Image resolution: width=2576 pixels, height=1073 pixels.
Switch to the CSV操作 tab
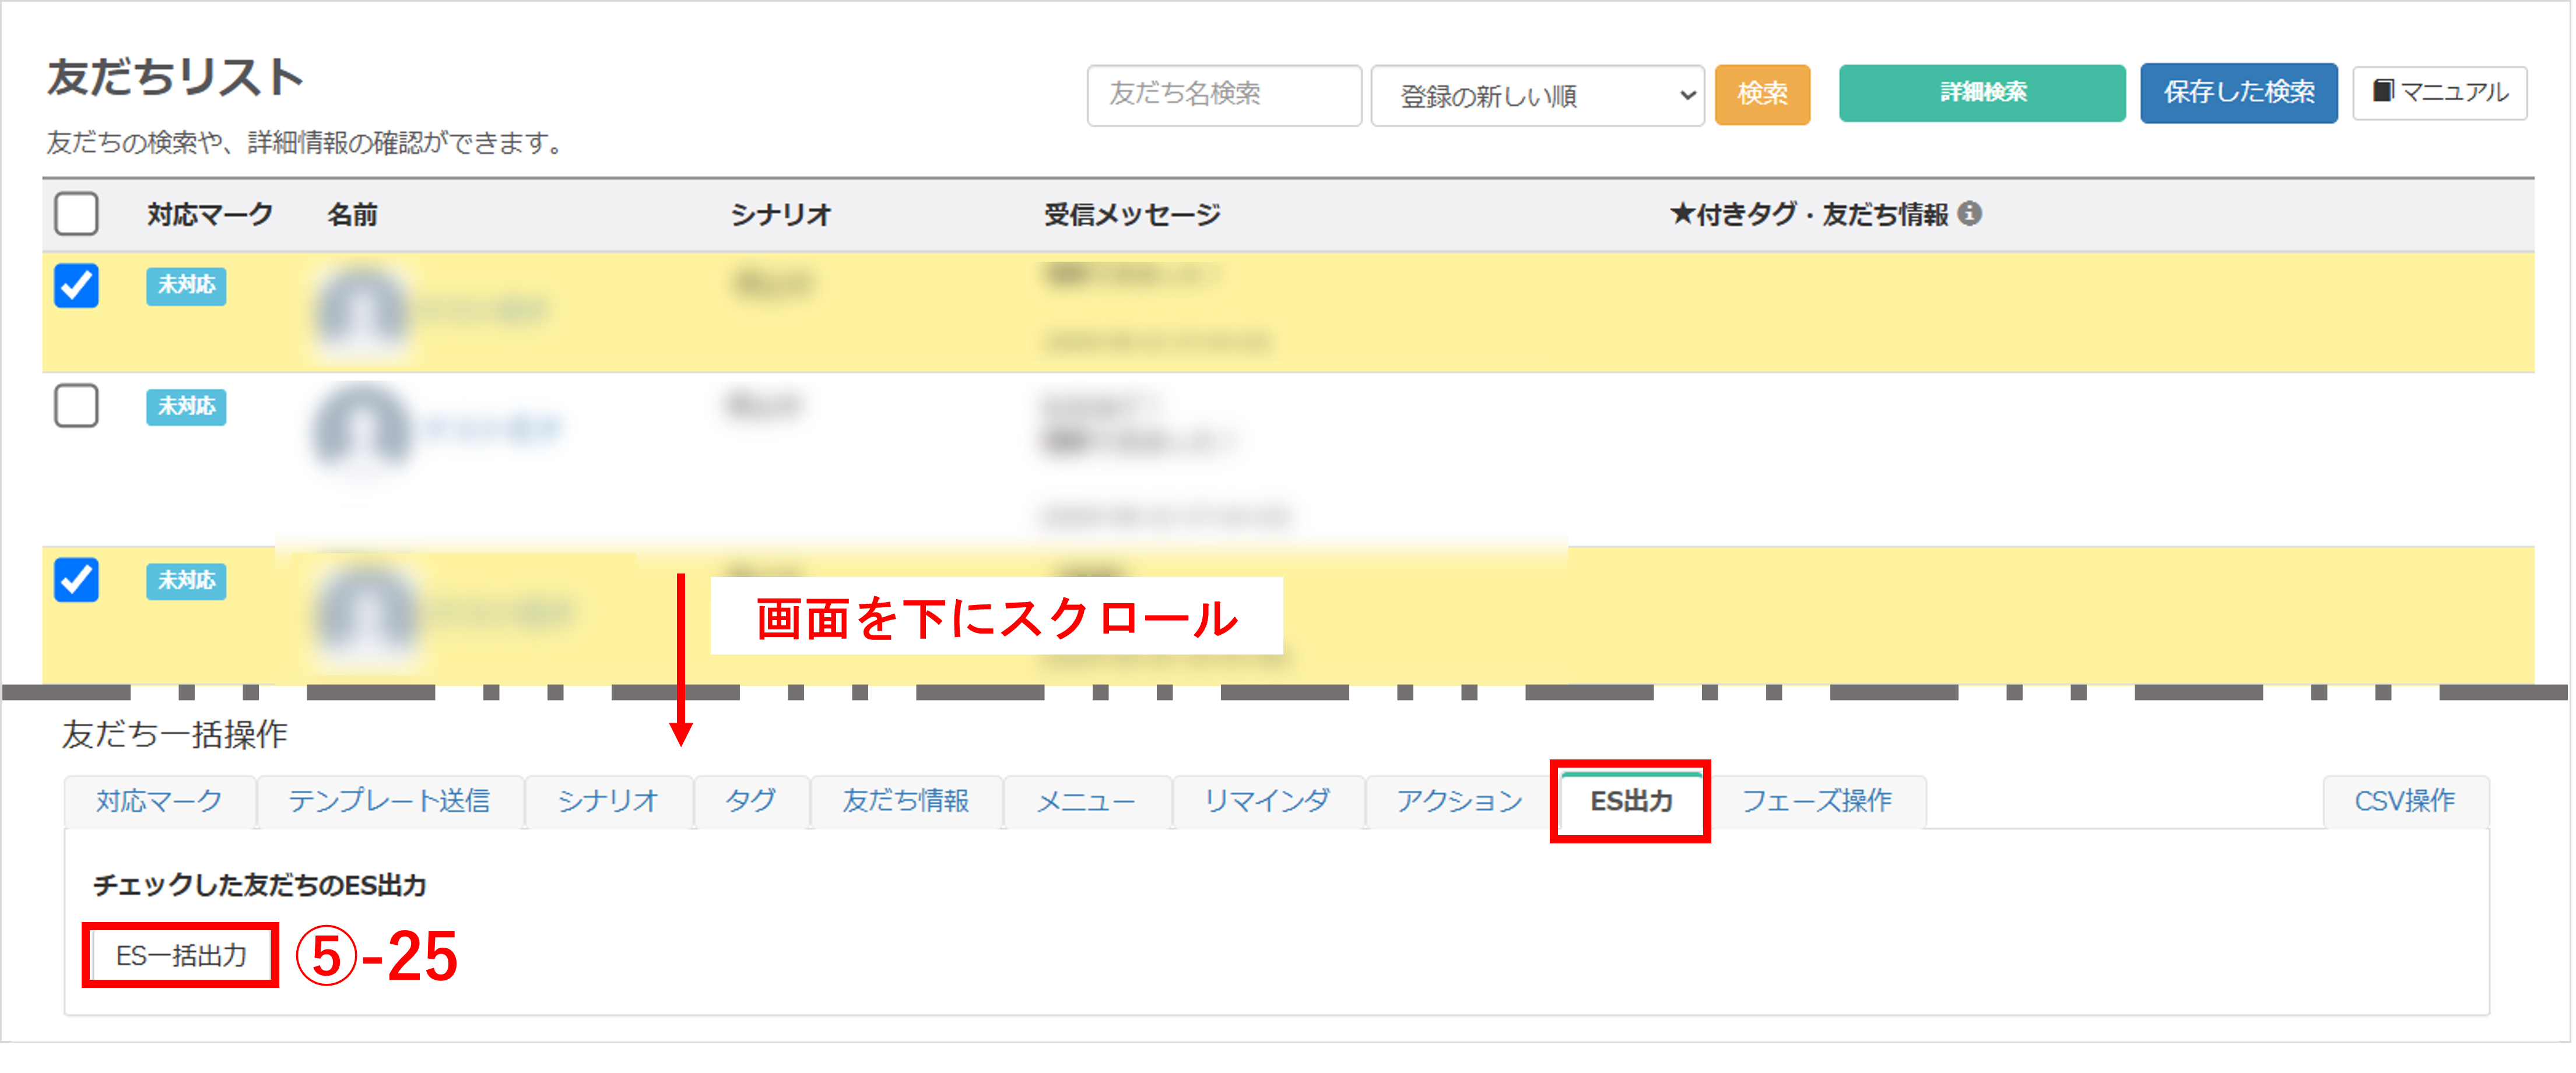pos(2404,801)
